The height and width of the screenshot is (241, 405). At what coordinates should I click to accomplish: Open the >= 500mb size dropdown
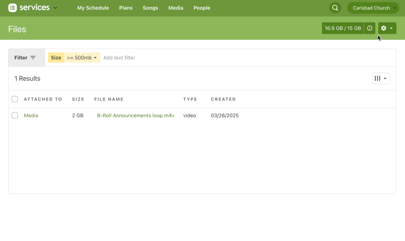click(82, 58)
